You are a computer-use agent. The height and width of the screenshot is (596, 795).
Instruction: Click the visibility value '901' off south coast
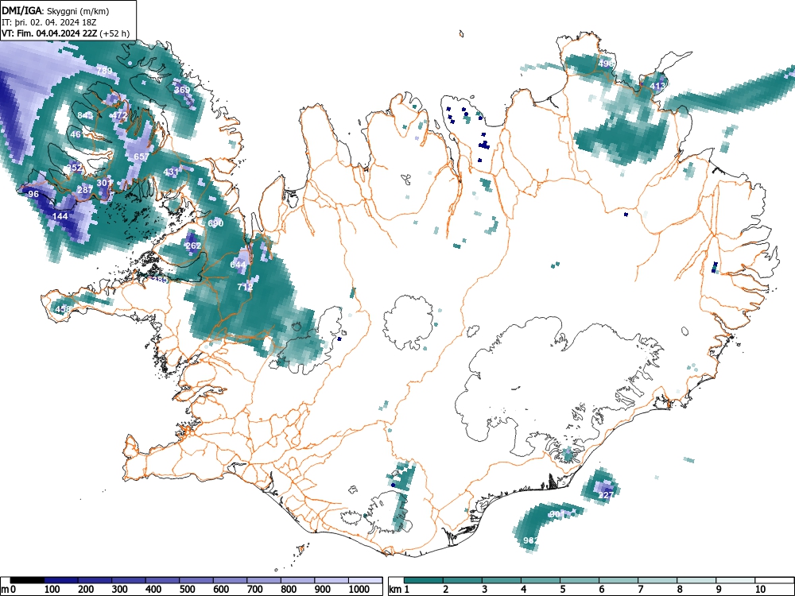(556, 514)
